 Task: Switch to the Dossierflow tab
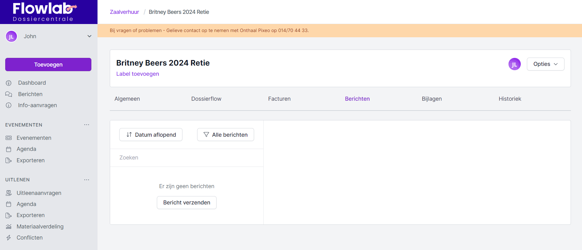[x=206, y=99]
